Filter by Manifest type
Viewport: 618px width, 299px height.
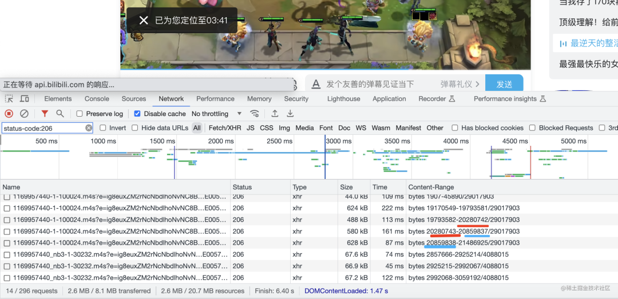click(409, 127)
